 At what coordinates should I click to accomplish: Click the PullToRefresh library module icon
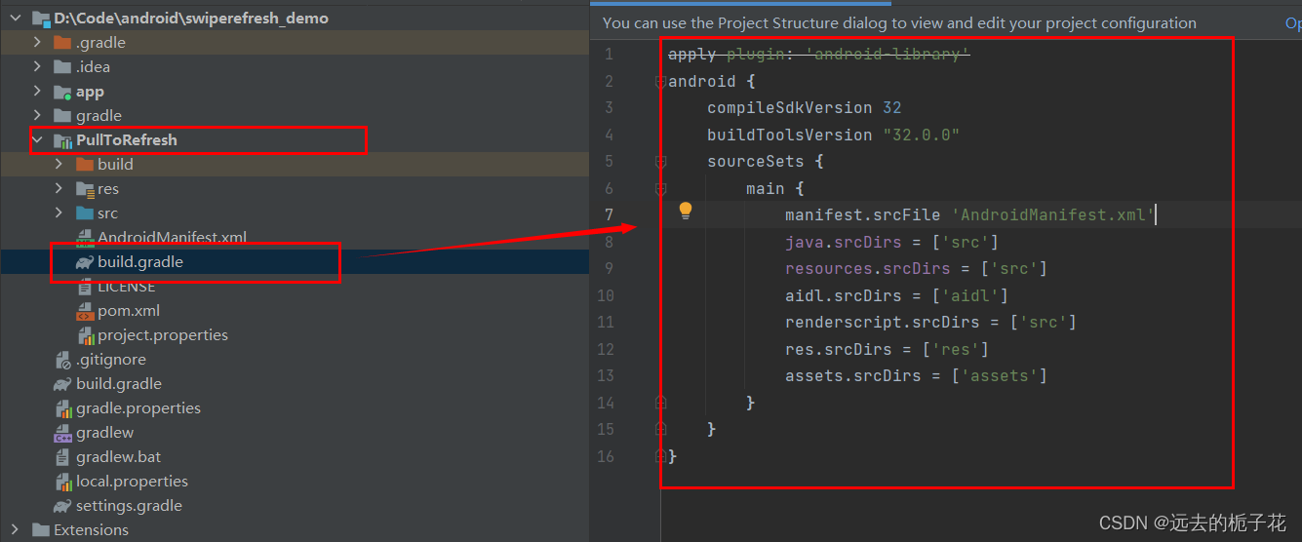tap(62, 140)
